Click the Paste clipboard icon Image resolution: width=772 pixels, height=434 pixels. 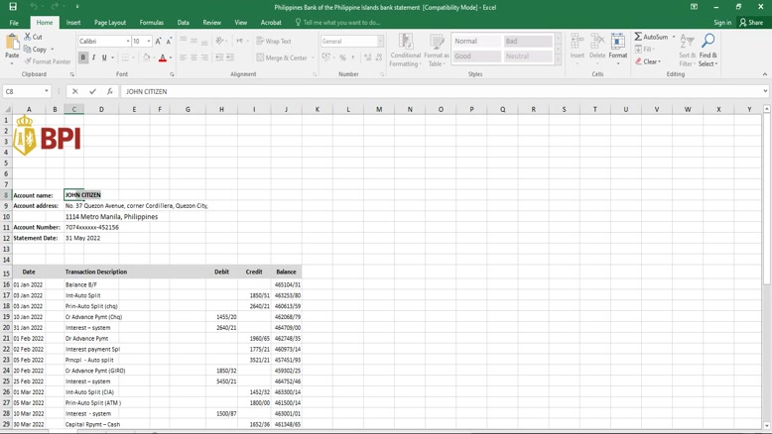coord(12,47)
